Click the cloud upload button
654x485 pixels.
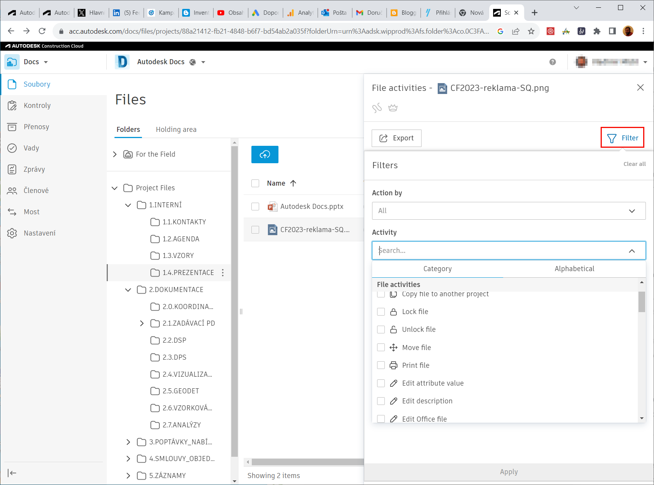265,154
